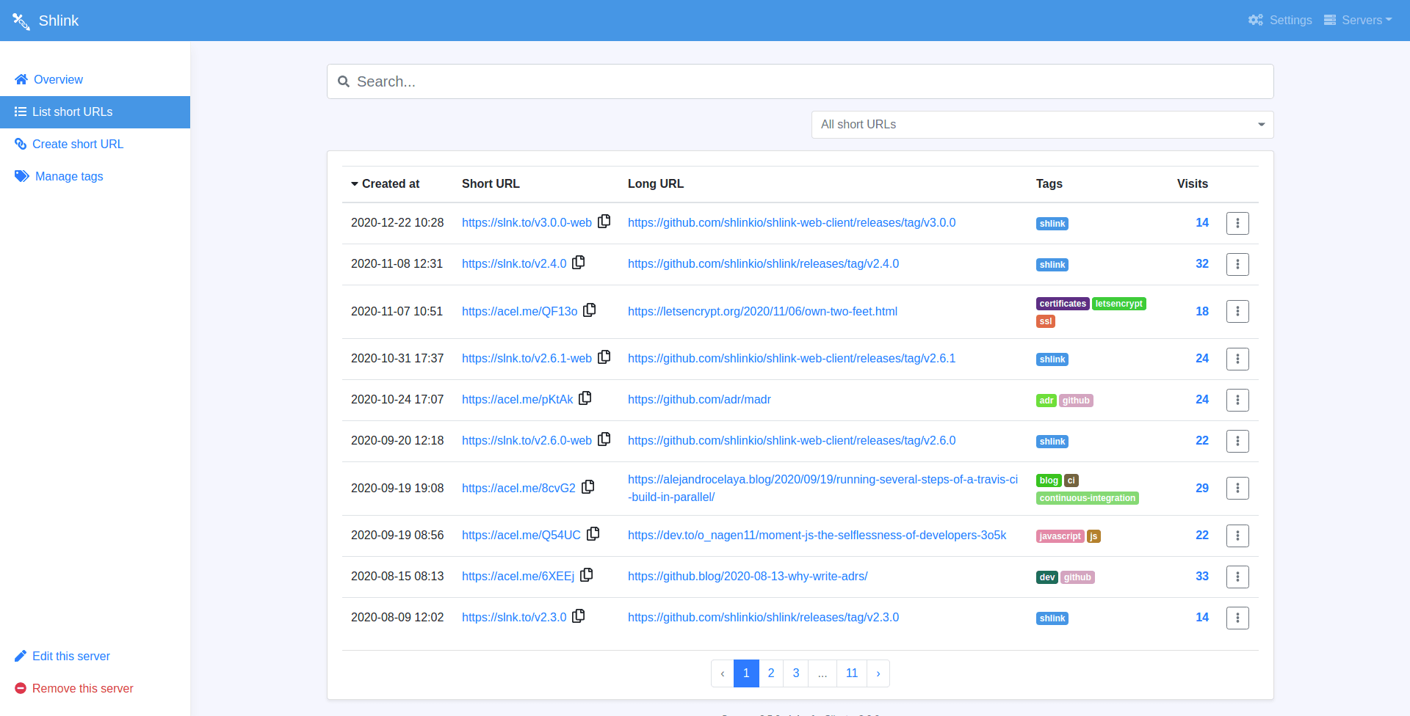
Task: Open Settings via the gear icon
Action: pyautogui.click(x=1255, y=20)
